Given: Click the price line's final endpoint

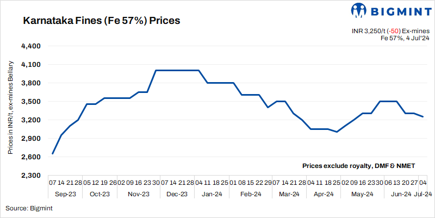Looking at the screenshot, I should 424,116.
